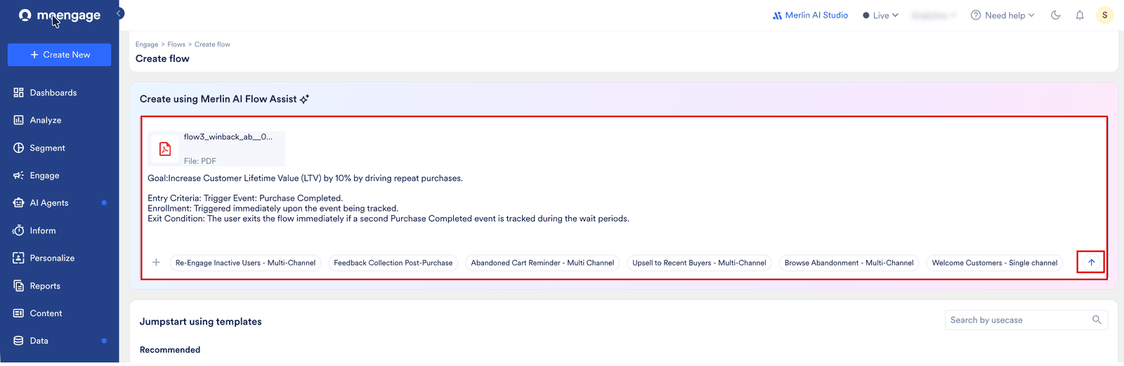Click the flow3_winback_ab PDF attachment name

[228, 137]
